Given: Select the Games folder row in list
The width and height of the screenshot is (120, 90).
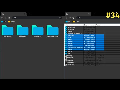Looking at the screenshot, I should [84, 37].
